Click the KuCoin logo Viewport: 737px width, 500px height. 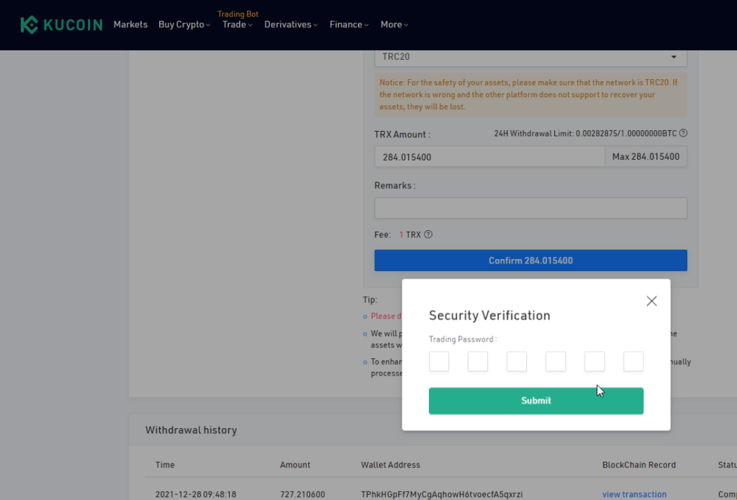coord(61,24)
